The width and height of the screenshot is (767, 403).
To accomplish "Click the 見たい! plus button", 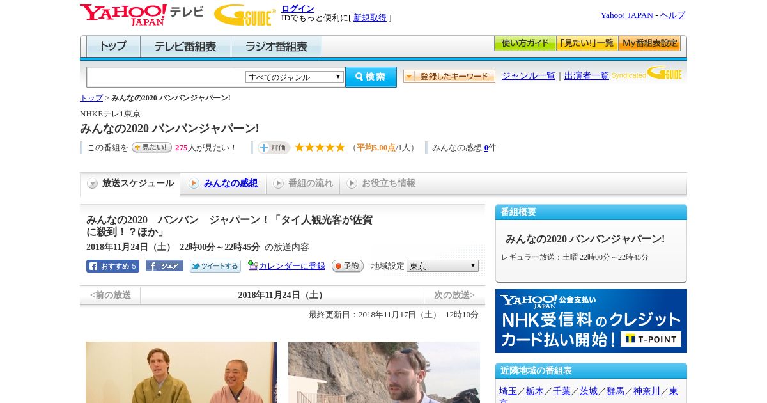I will pos(151,147).
